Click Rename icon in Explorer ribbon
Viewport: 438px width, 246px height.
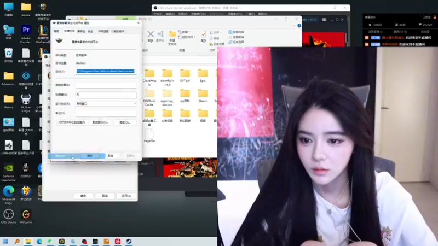160,36
